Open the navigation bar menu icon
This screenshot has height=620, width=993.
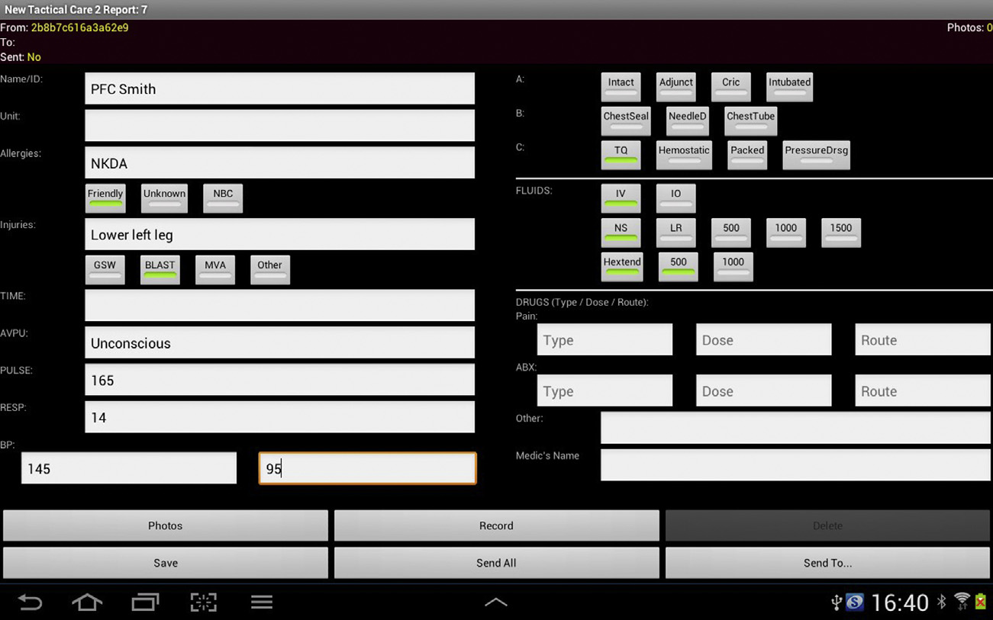[x=262, y=602]
